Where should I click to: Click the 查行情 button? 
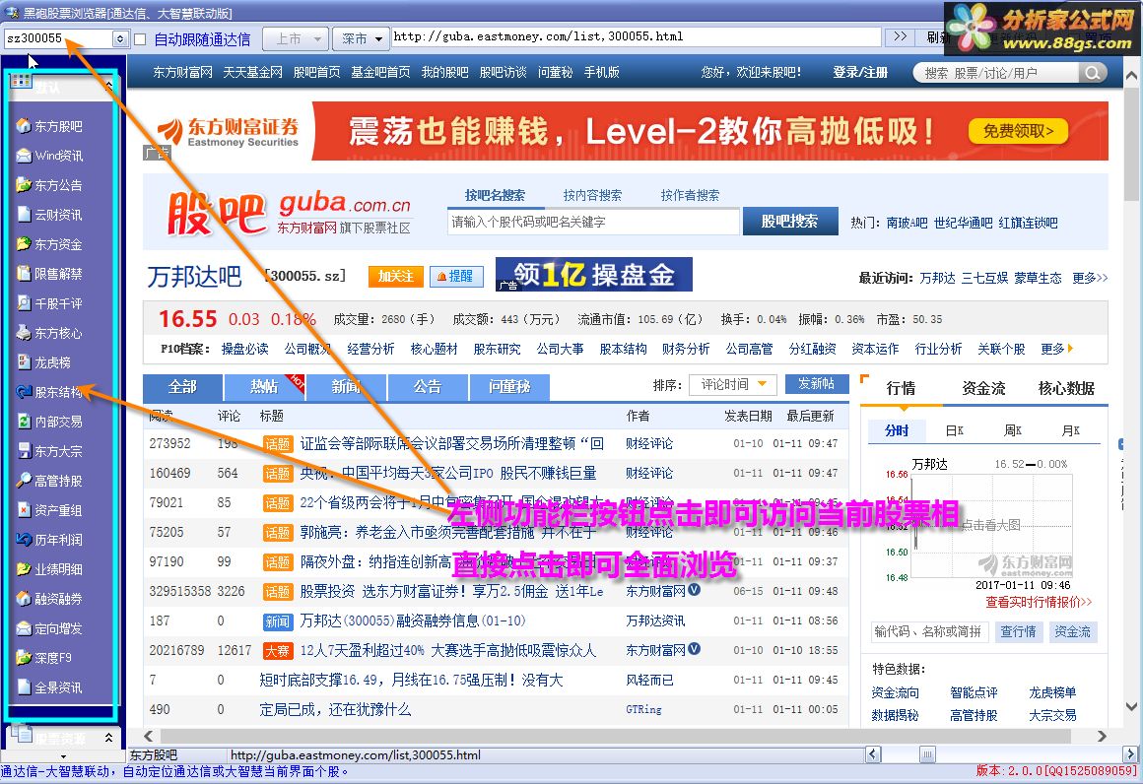pos(1018,631)
